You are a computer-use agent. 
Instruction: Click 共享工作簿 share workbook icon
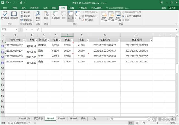pos(118,16)
